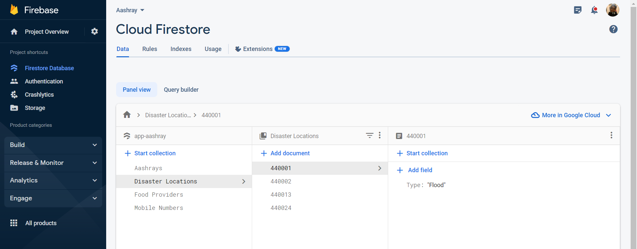Select Panel view
This screenshot has height=249, width=637.
point(137,90)
